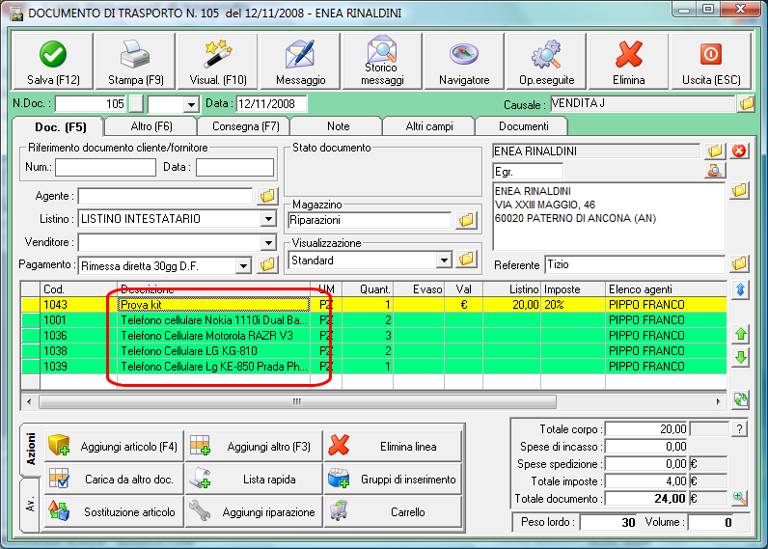Image resolution: width=768 pixels, height=549 pixels.
Task: Expand the Listino dropdown
Action: click(x=268, y=218)
